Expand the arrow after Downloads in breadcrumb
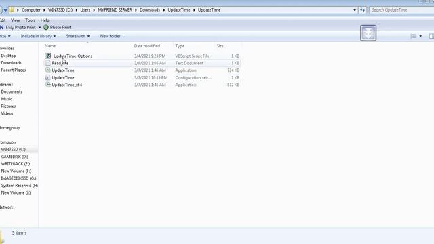This screenshot has height=244, width=434. tap(164, 10)
